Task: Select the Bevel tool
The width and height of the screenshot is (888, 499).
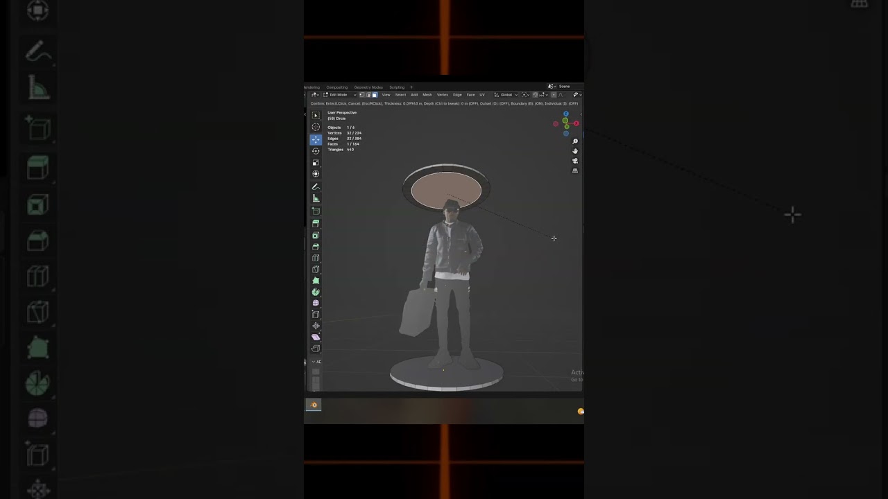Action: [x=316, y=246]
